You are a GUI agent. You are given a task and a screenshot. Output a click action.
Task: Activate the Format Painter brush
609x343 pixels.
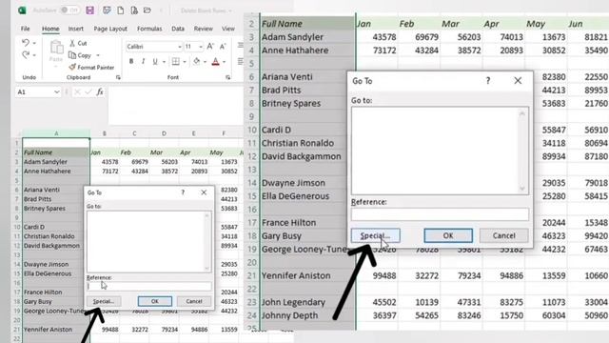click(72, 67)
